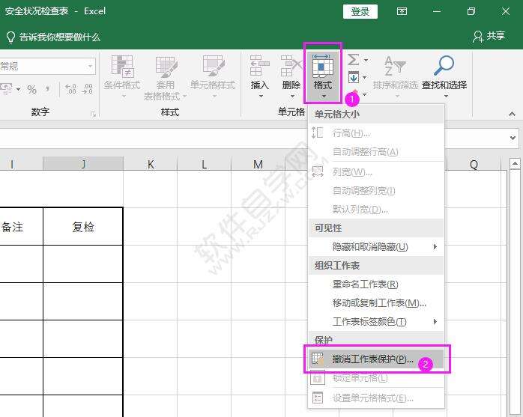Viewport: 523px width, 417px height.
Task: Open the number format (常规) dropdown
Action: click(x=90, y=67)
